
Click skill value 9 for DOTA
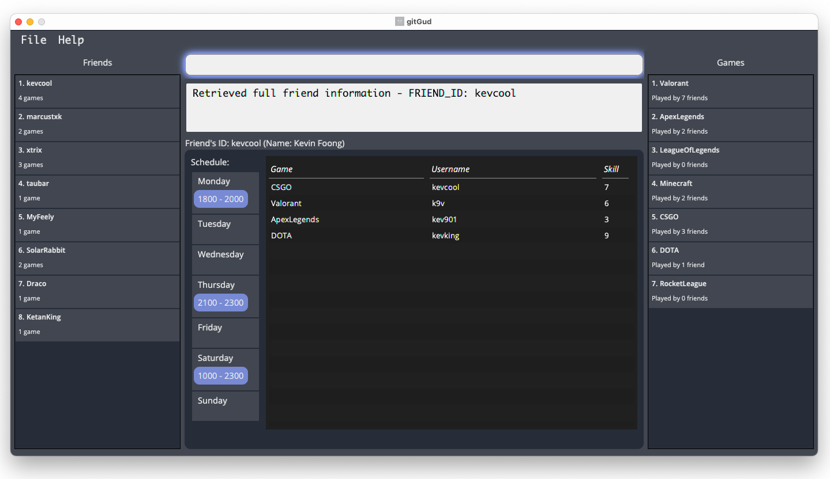point(607,235)
